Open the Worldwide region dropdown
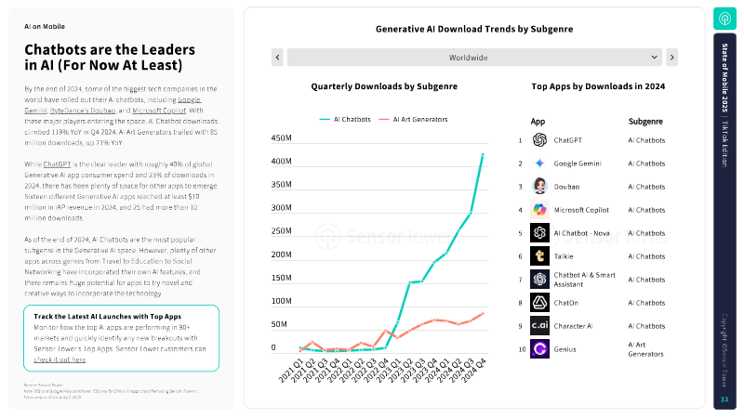Image resolution: width=744 pixels, height=418 pixels. pyautogui.click(x=476, y=58)
